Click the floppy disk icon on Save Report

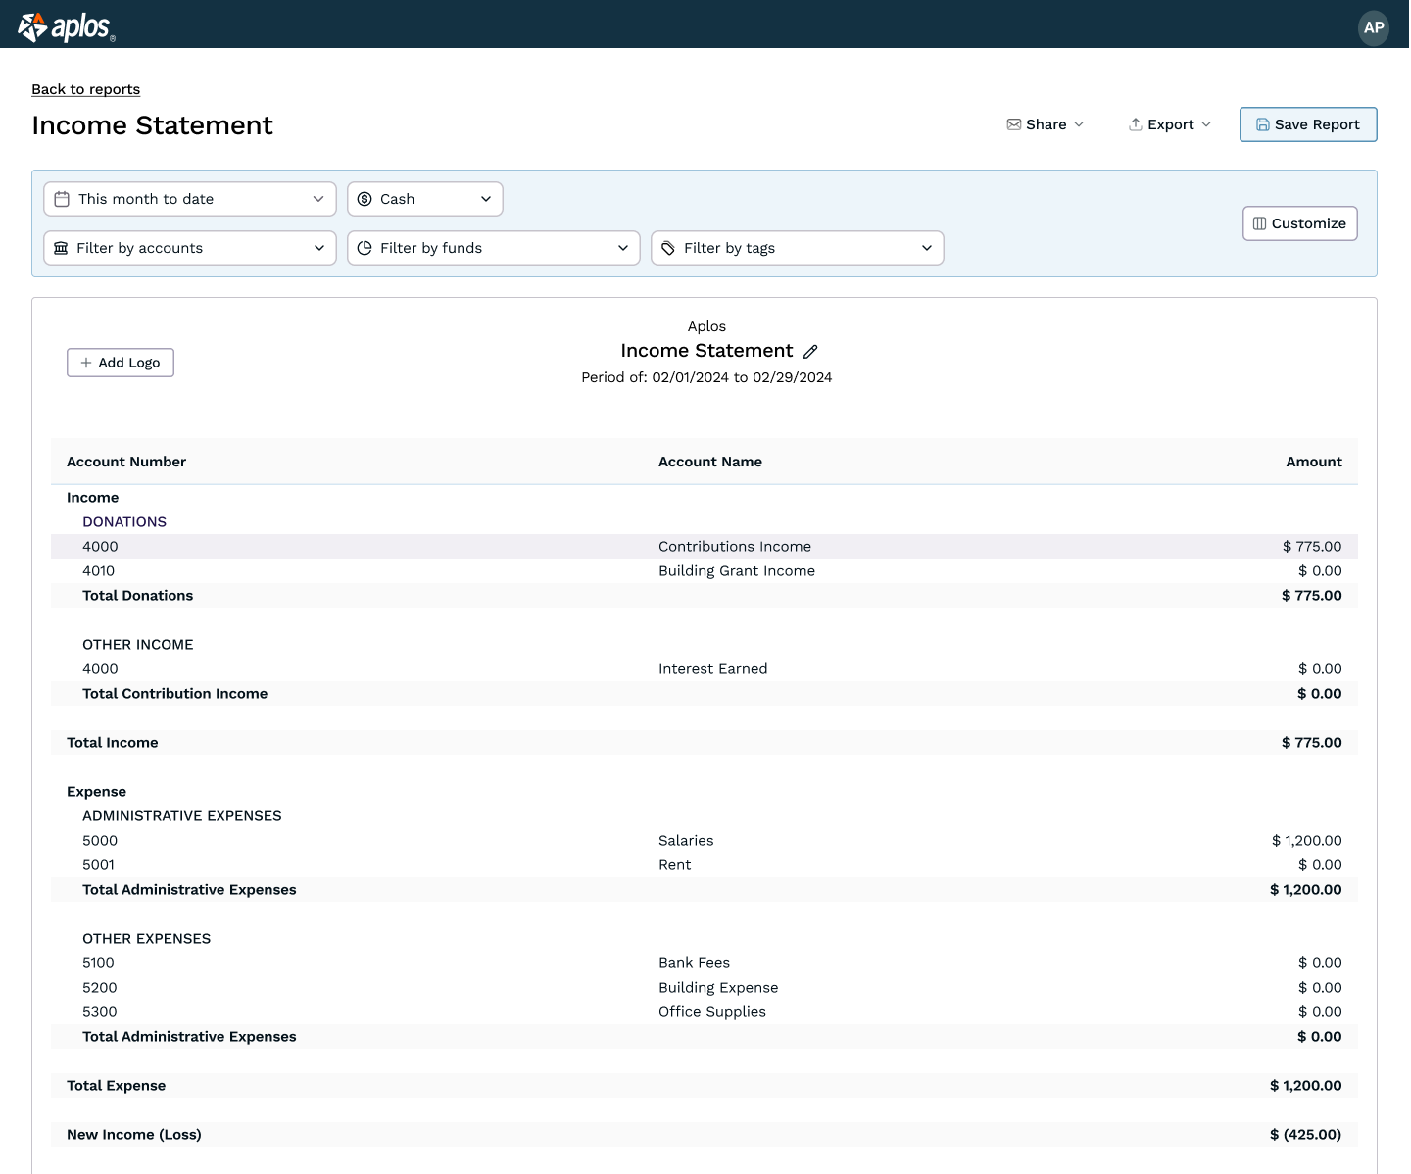[x=1263, y=124]
